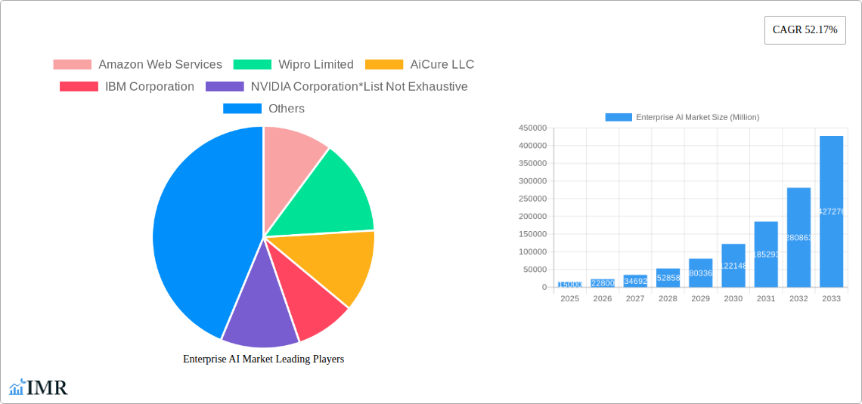This screenshot has width=862, height=404.
Task: Click the IMR logo chart icon
Action: tap(17, 387)
